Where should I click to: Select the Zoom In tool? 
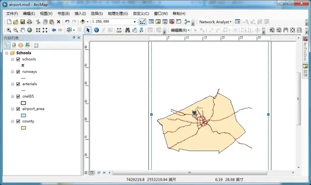pos(9,30)
